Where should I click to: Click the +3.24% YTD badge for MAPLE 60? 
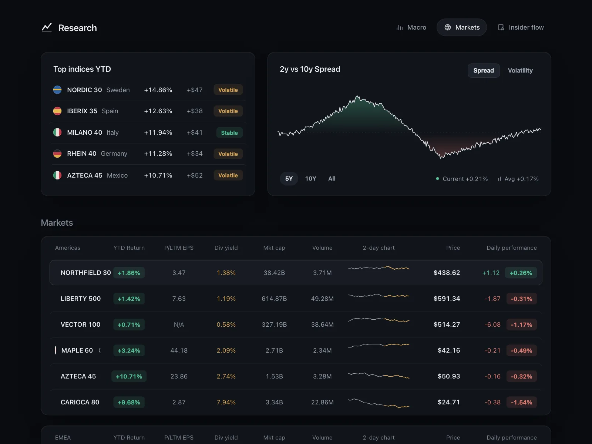pyautogui.click(x=129, y=350)
